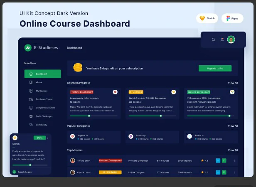Click the home icon beside Dashboard
Viewport: 256px width, 187px height.
31,74
